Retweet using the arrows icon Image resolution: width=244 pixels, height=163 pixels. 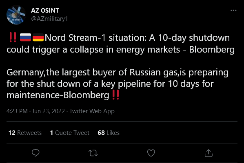point(93,153)
